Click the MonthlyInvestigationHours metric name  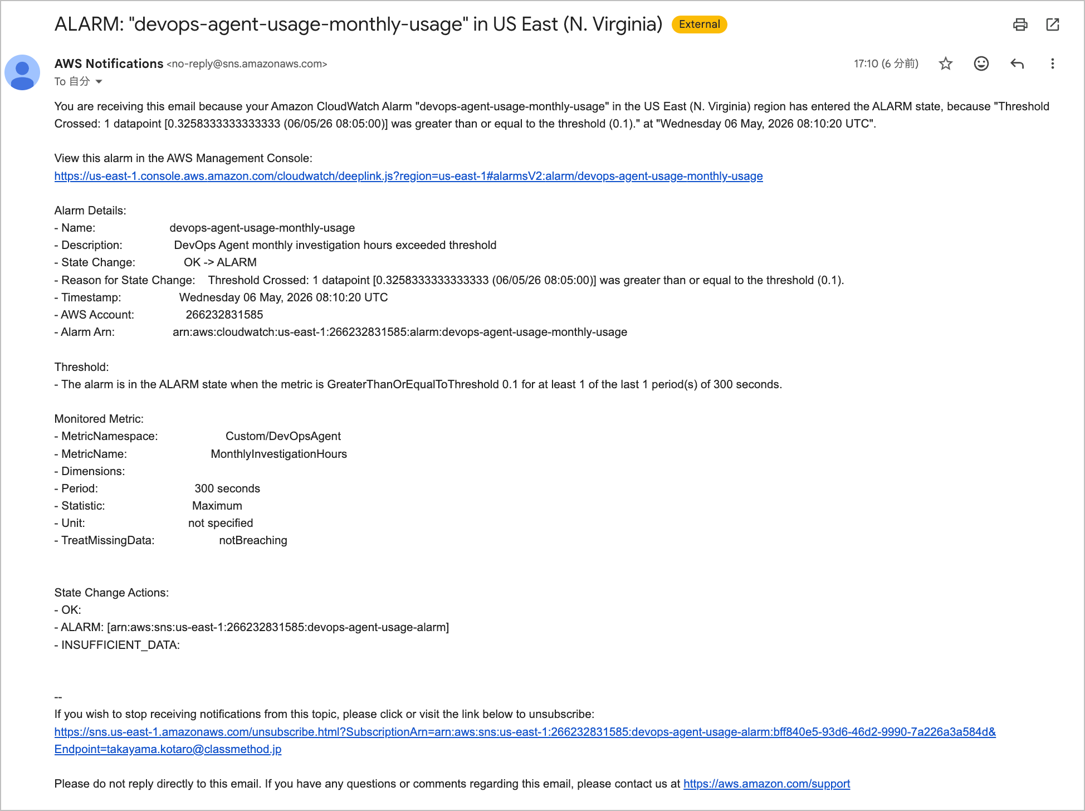(x=278, y=454)
